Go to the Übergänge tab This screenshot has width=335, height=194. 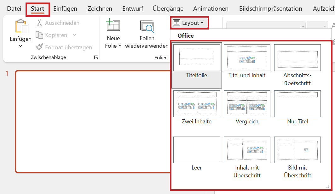coord(168,9)
